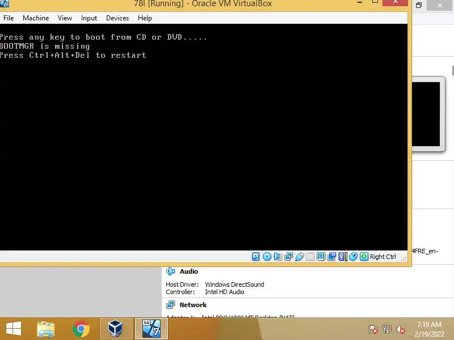454x340 pixels.
Task: Click the network adapters status icon
Action: point(289,257)
